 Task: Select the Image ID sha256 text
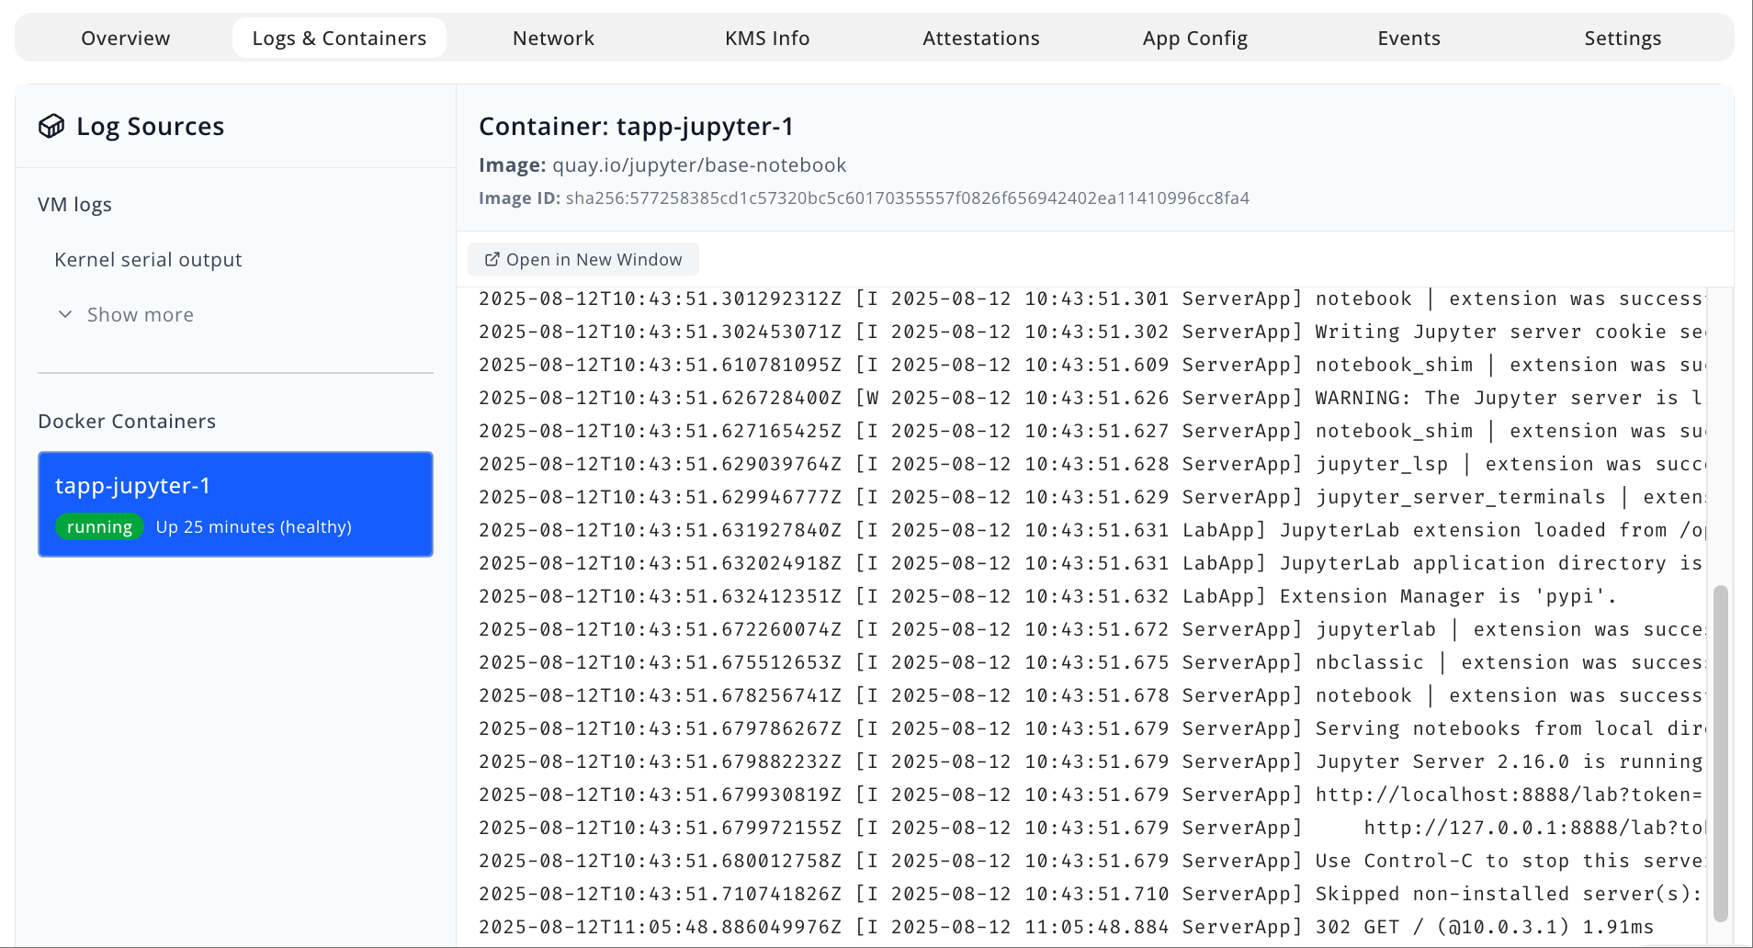pos(908,197)
